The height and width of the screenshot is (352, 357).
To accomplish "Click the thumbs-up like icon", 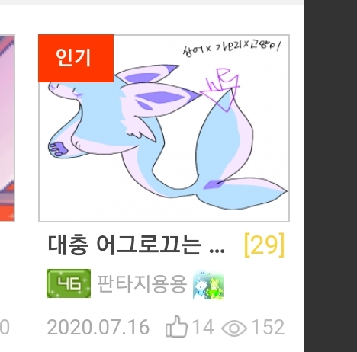I will pyautogui.click(x=176, y=327).
